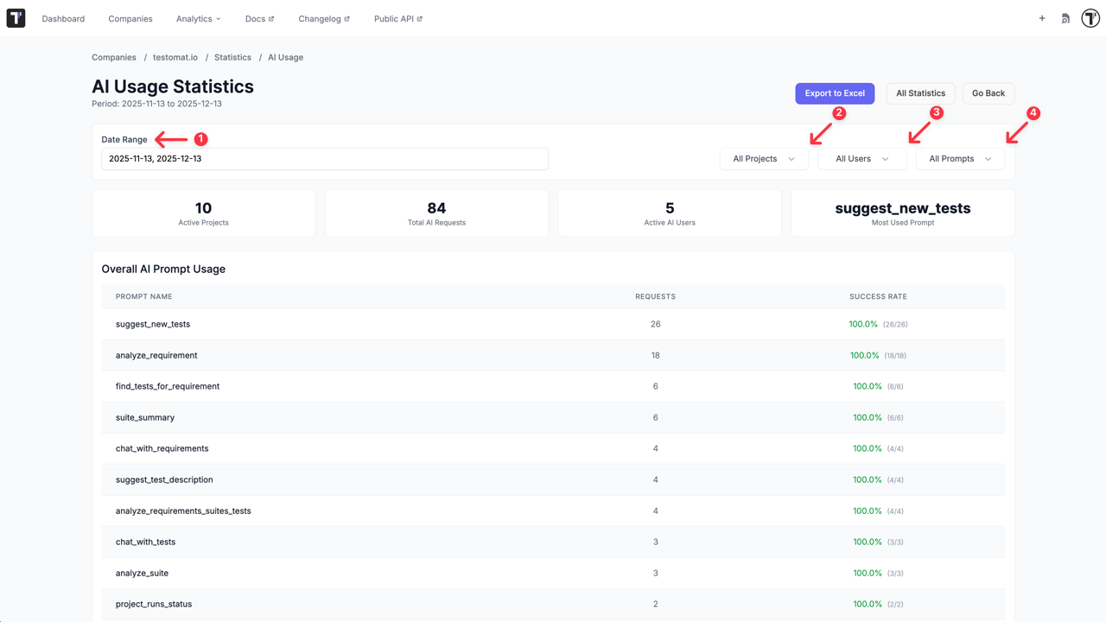This screenshot has height=622, width=1106.
Task: Switch to the Dashboard page
Action: pos(63,18)
